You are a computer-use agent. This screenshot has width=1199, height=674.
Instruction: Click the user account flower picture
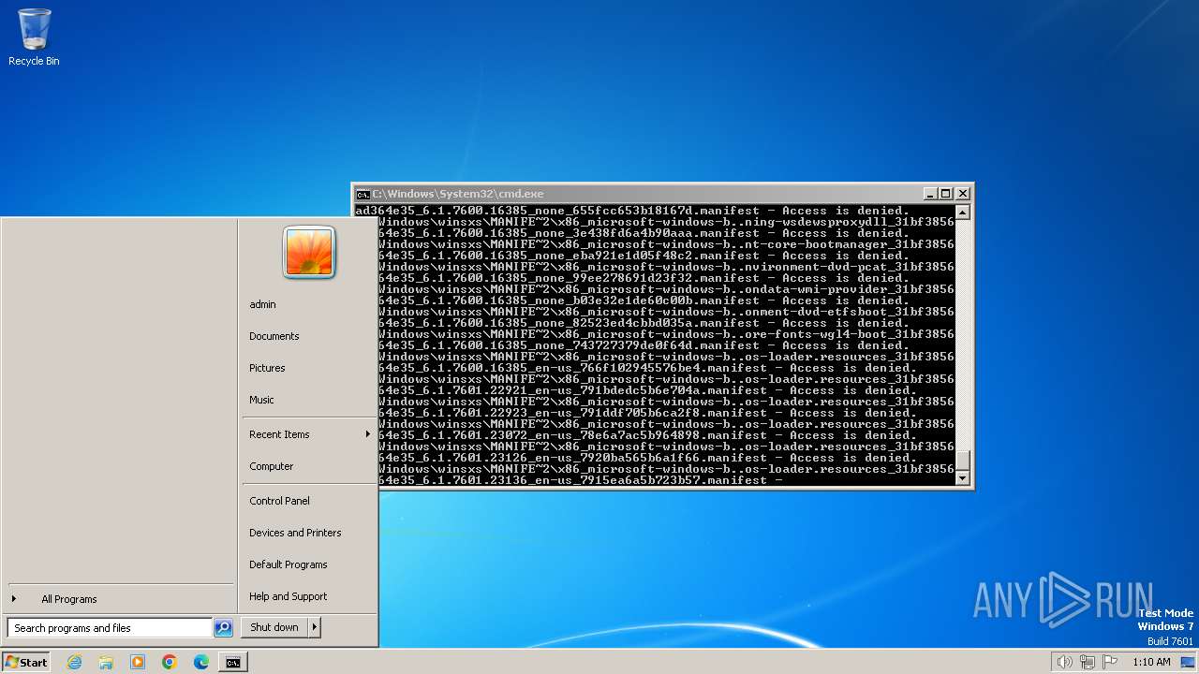click(309, 252)
